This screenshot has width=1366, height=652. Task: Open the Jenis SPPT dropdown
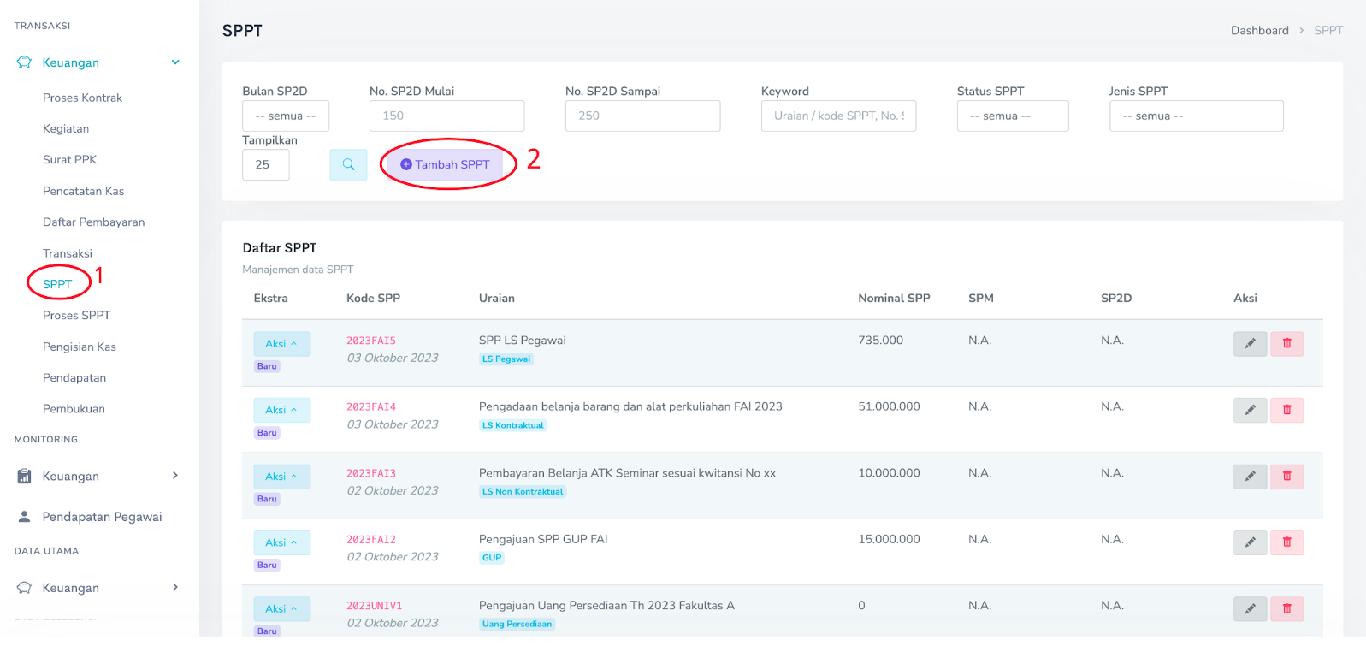(1195, 116)
